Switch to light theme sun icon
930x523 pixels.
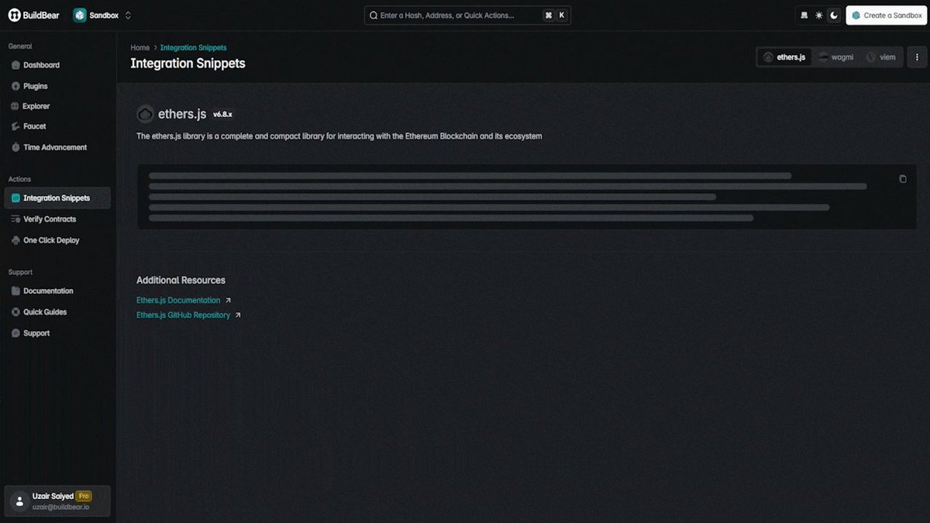(818, 15)
